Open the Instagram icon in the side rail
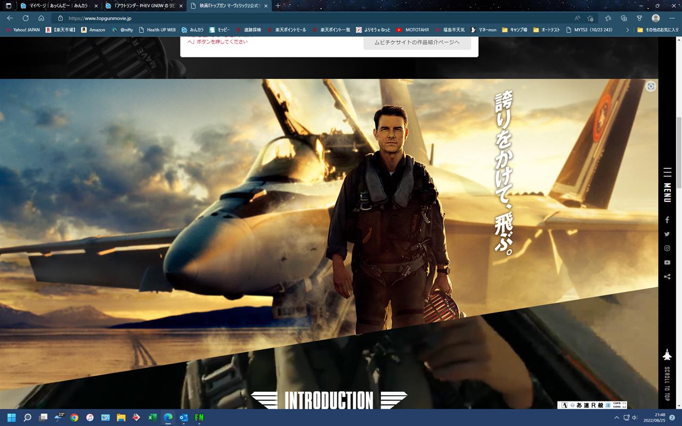The height and width of the screenshot is (426, 682). [667, 248]
